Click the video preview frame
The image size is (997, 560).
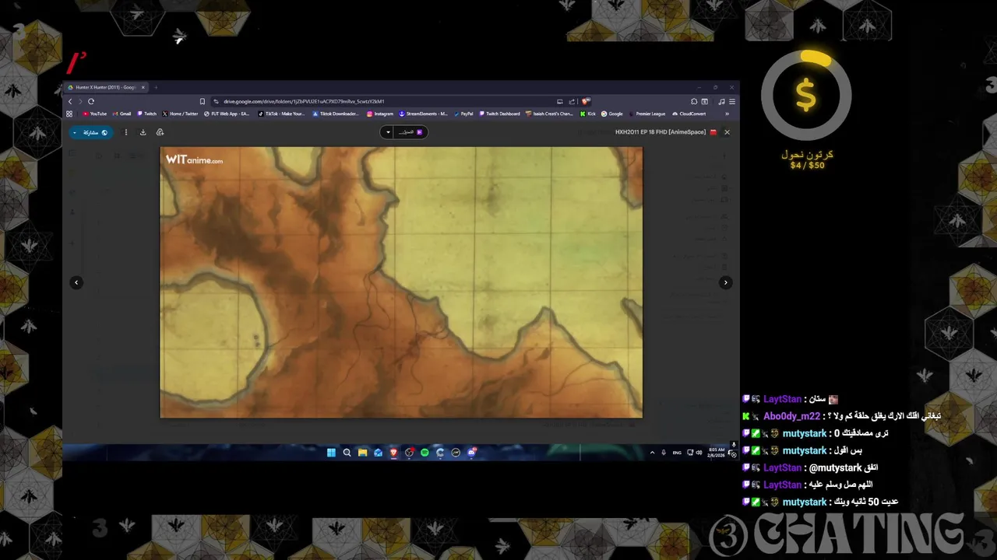(x=401, y=282)
